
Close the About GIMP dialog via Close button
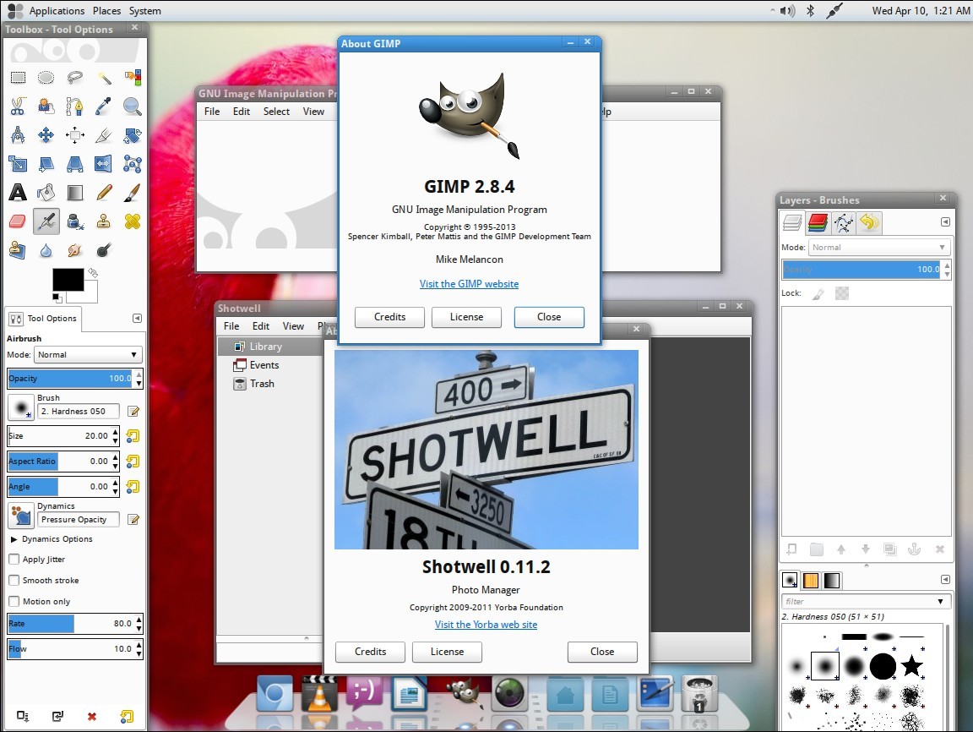coord(549,317)
